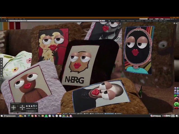Close the Camera Controls panel
Image resolution: width=179 pixels, height=134 pixels.
pos(37,104)
